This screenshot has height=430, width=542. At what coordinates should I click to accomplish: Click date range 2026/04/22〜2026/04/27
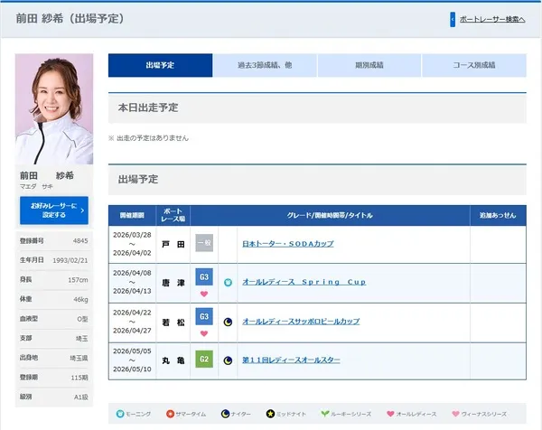click(x=132, y=322)
